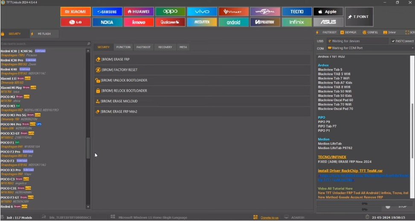Start [BROM] RELOCK BOOTLOADER
This screenshot has height=221, width=415.
click(203, 91)
